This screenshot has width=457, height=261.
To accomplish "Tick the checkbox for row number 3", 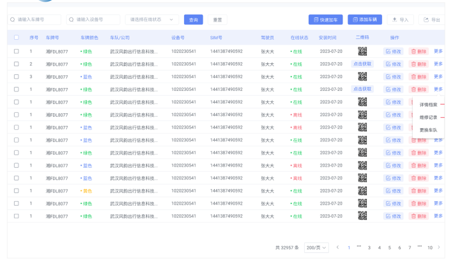I will (x=16, y=77).
